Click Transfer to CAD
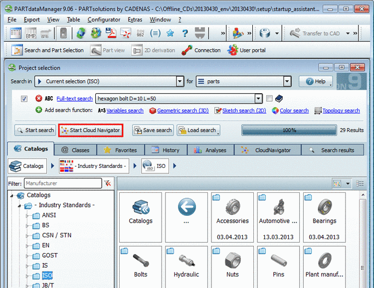The image size is (374, 288). pyautogui.click(x=315, y=33)
